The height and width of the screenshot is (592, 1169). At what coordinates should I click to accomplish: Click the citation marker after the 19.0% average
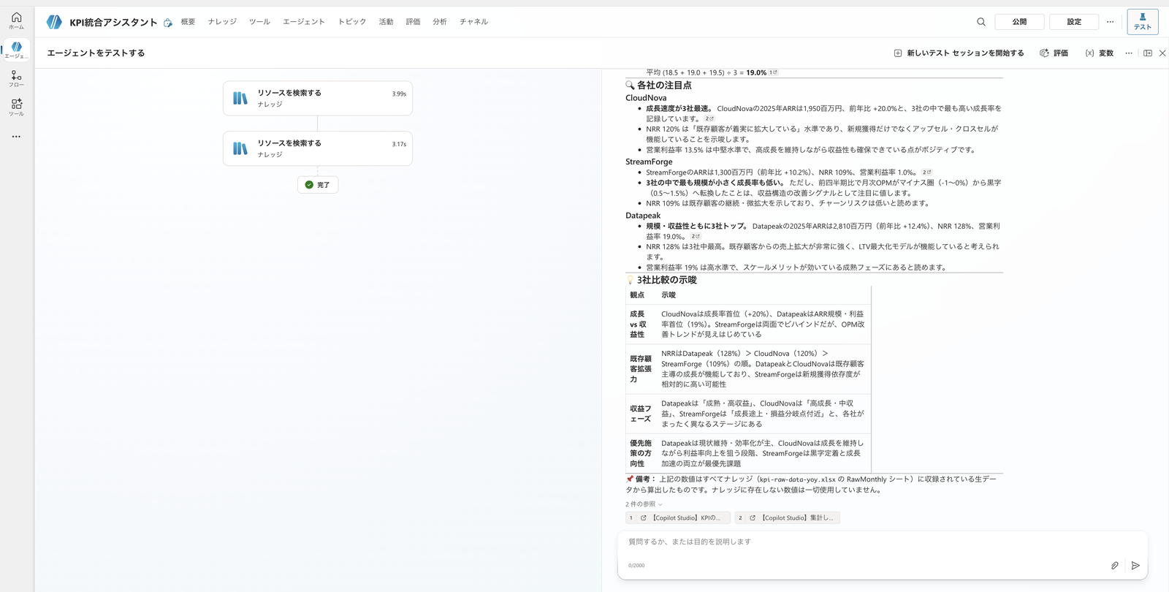point(774,72)
